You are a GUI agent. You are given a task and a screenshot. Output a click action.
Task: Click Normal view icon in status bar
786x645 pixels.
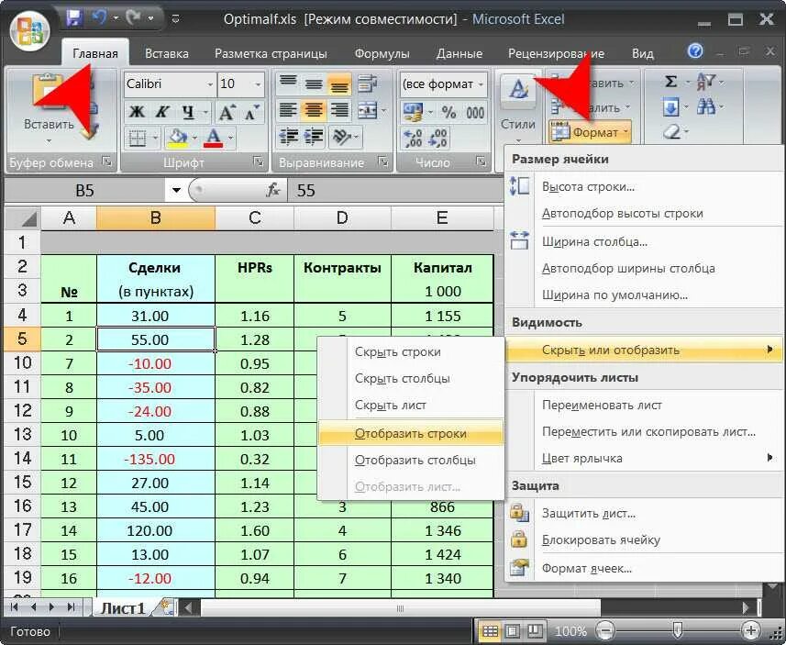[x=490, y=631]
